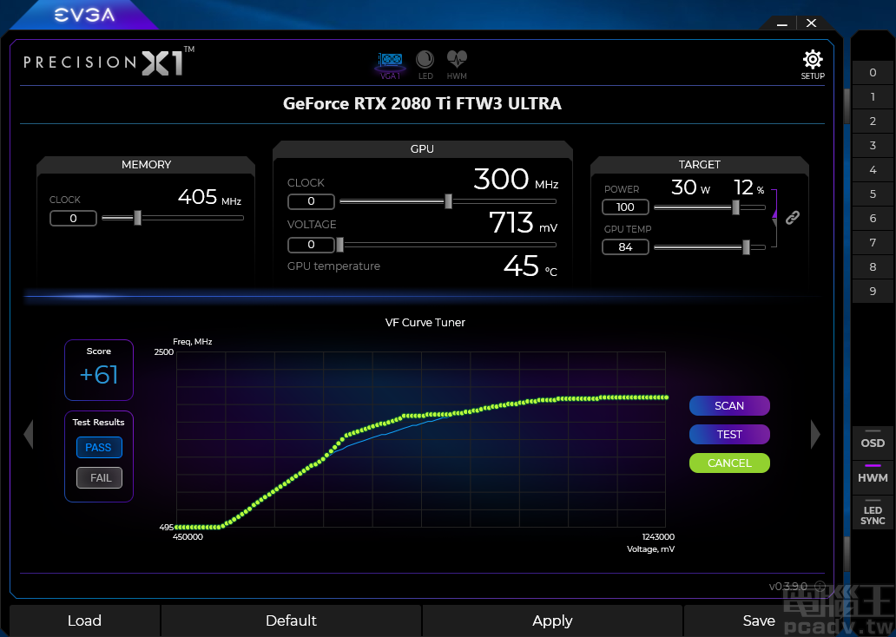Image resolution: width=896 pixels, height=637 pixels.
Task: Click the voltage offset input field
Action: point(311,245)
